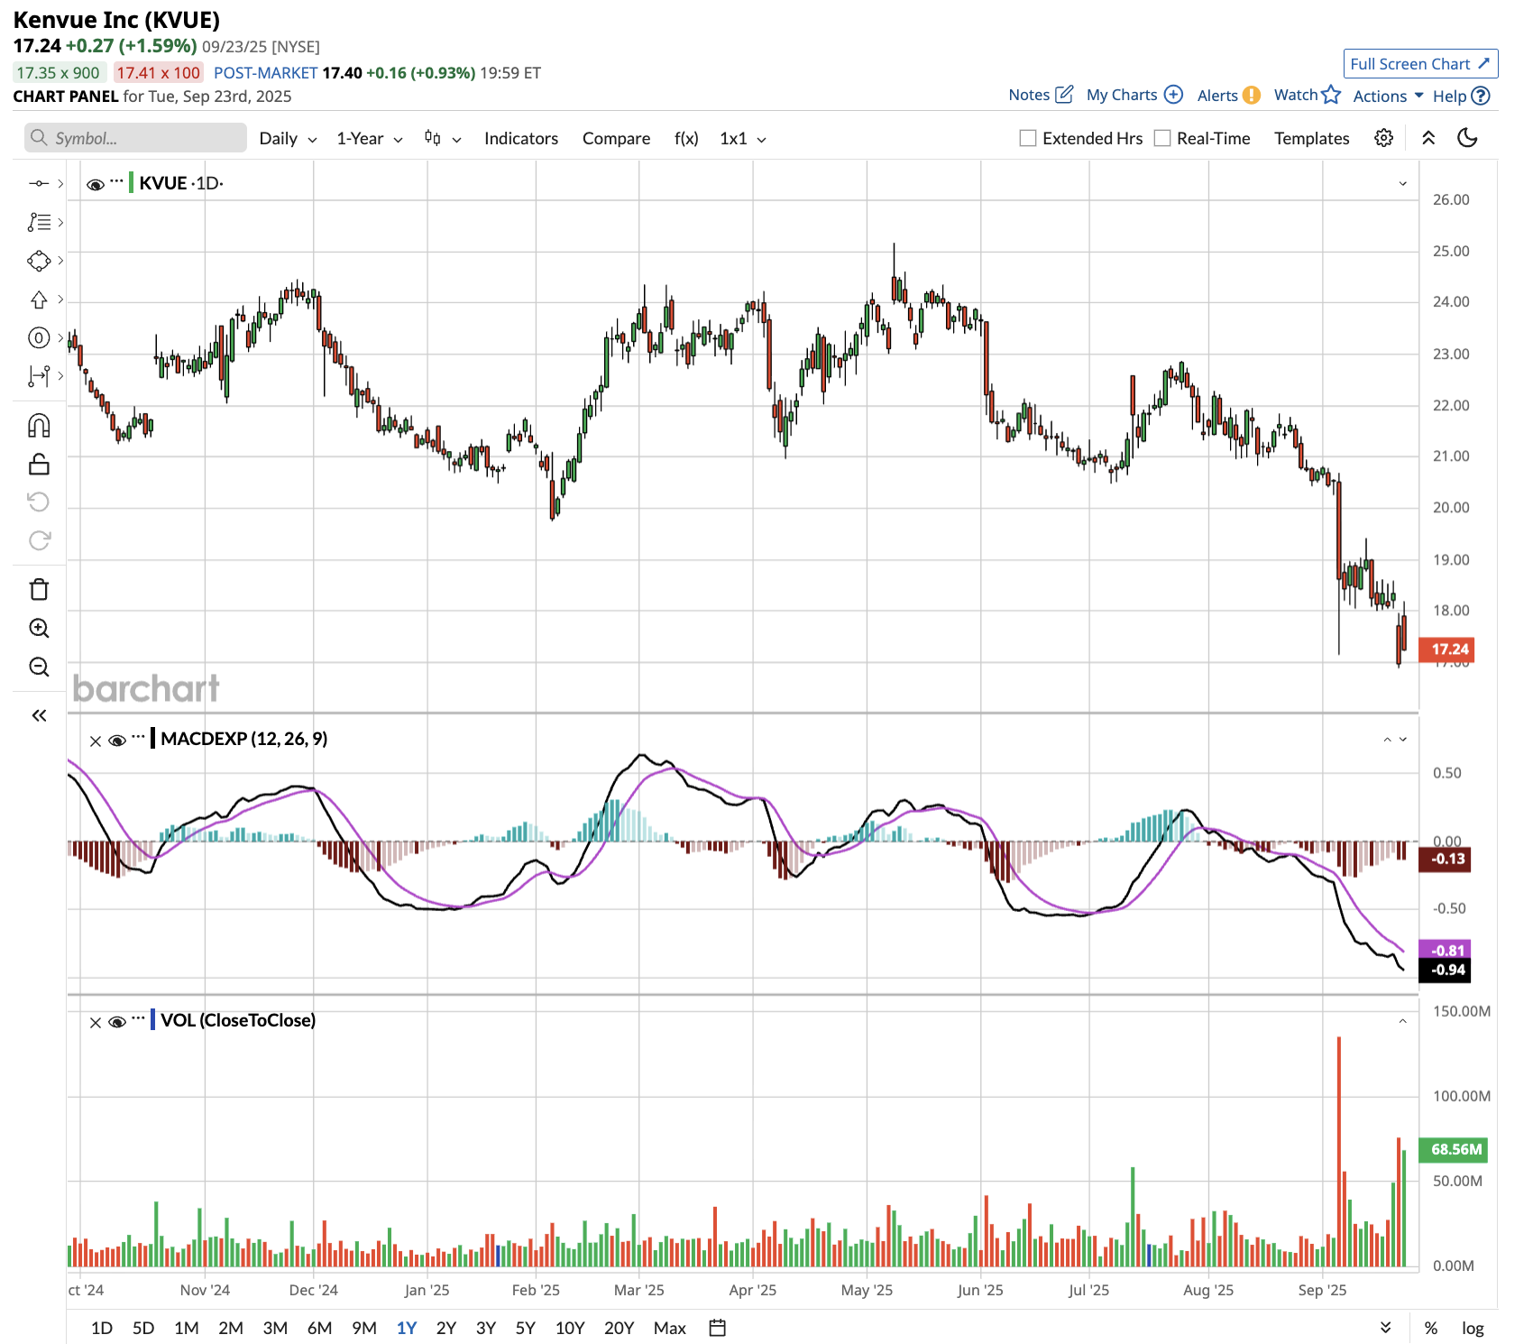Image resolution: width=1533 pixels, height=1344 pixels.
Task: Choose the shapes drawing tool
Action: (38, 261)
